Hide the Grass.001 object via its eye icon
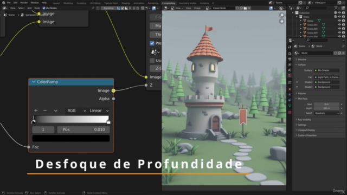 coord(339,25)
